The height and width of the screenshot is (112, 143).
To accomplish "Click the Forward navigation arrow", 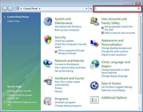I will (x=10, y=9).
